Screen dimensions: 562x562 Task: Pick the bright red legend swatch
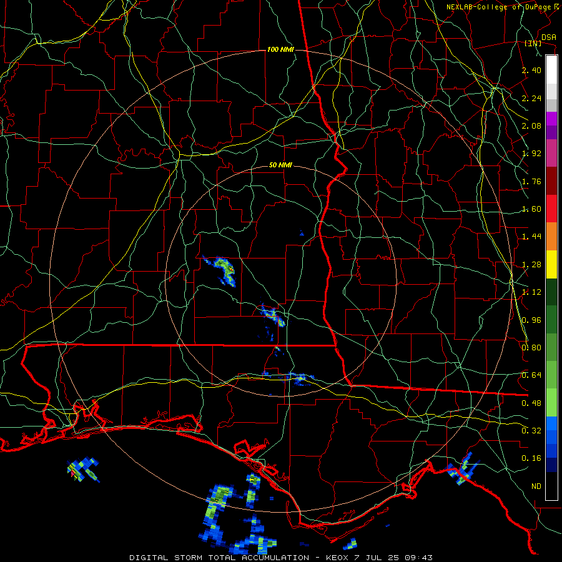point(551,209)
